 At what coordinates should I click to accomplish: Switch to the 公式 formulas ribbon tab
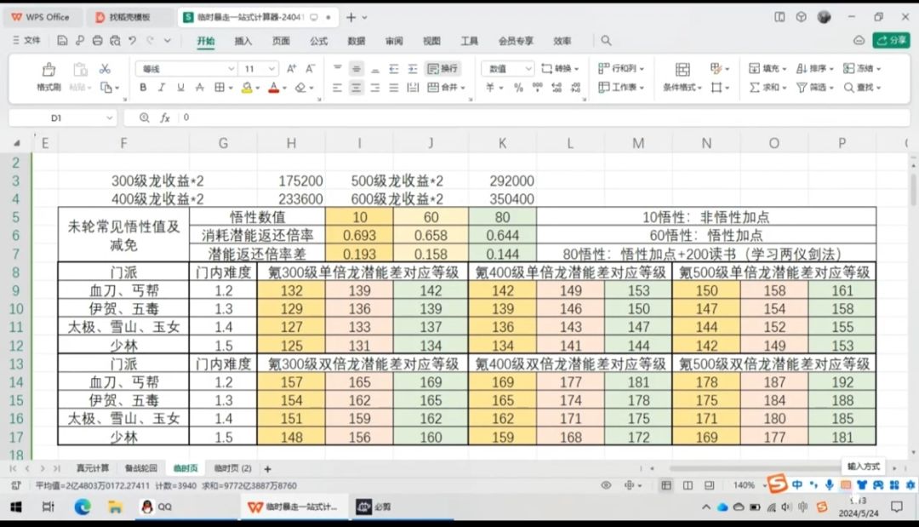coord(318,41)
